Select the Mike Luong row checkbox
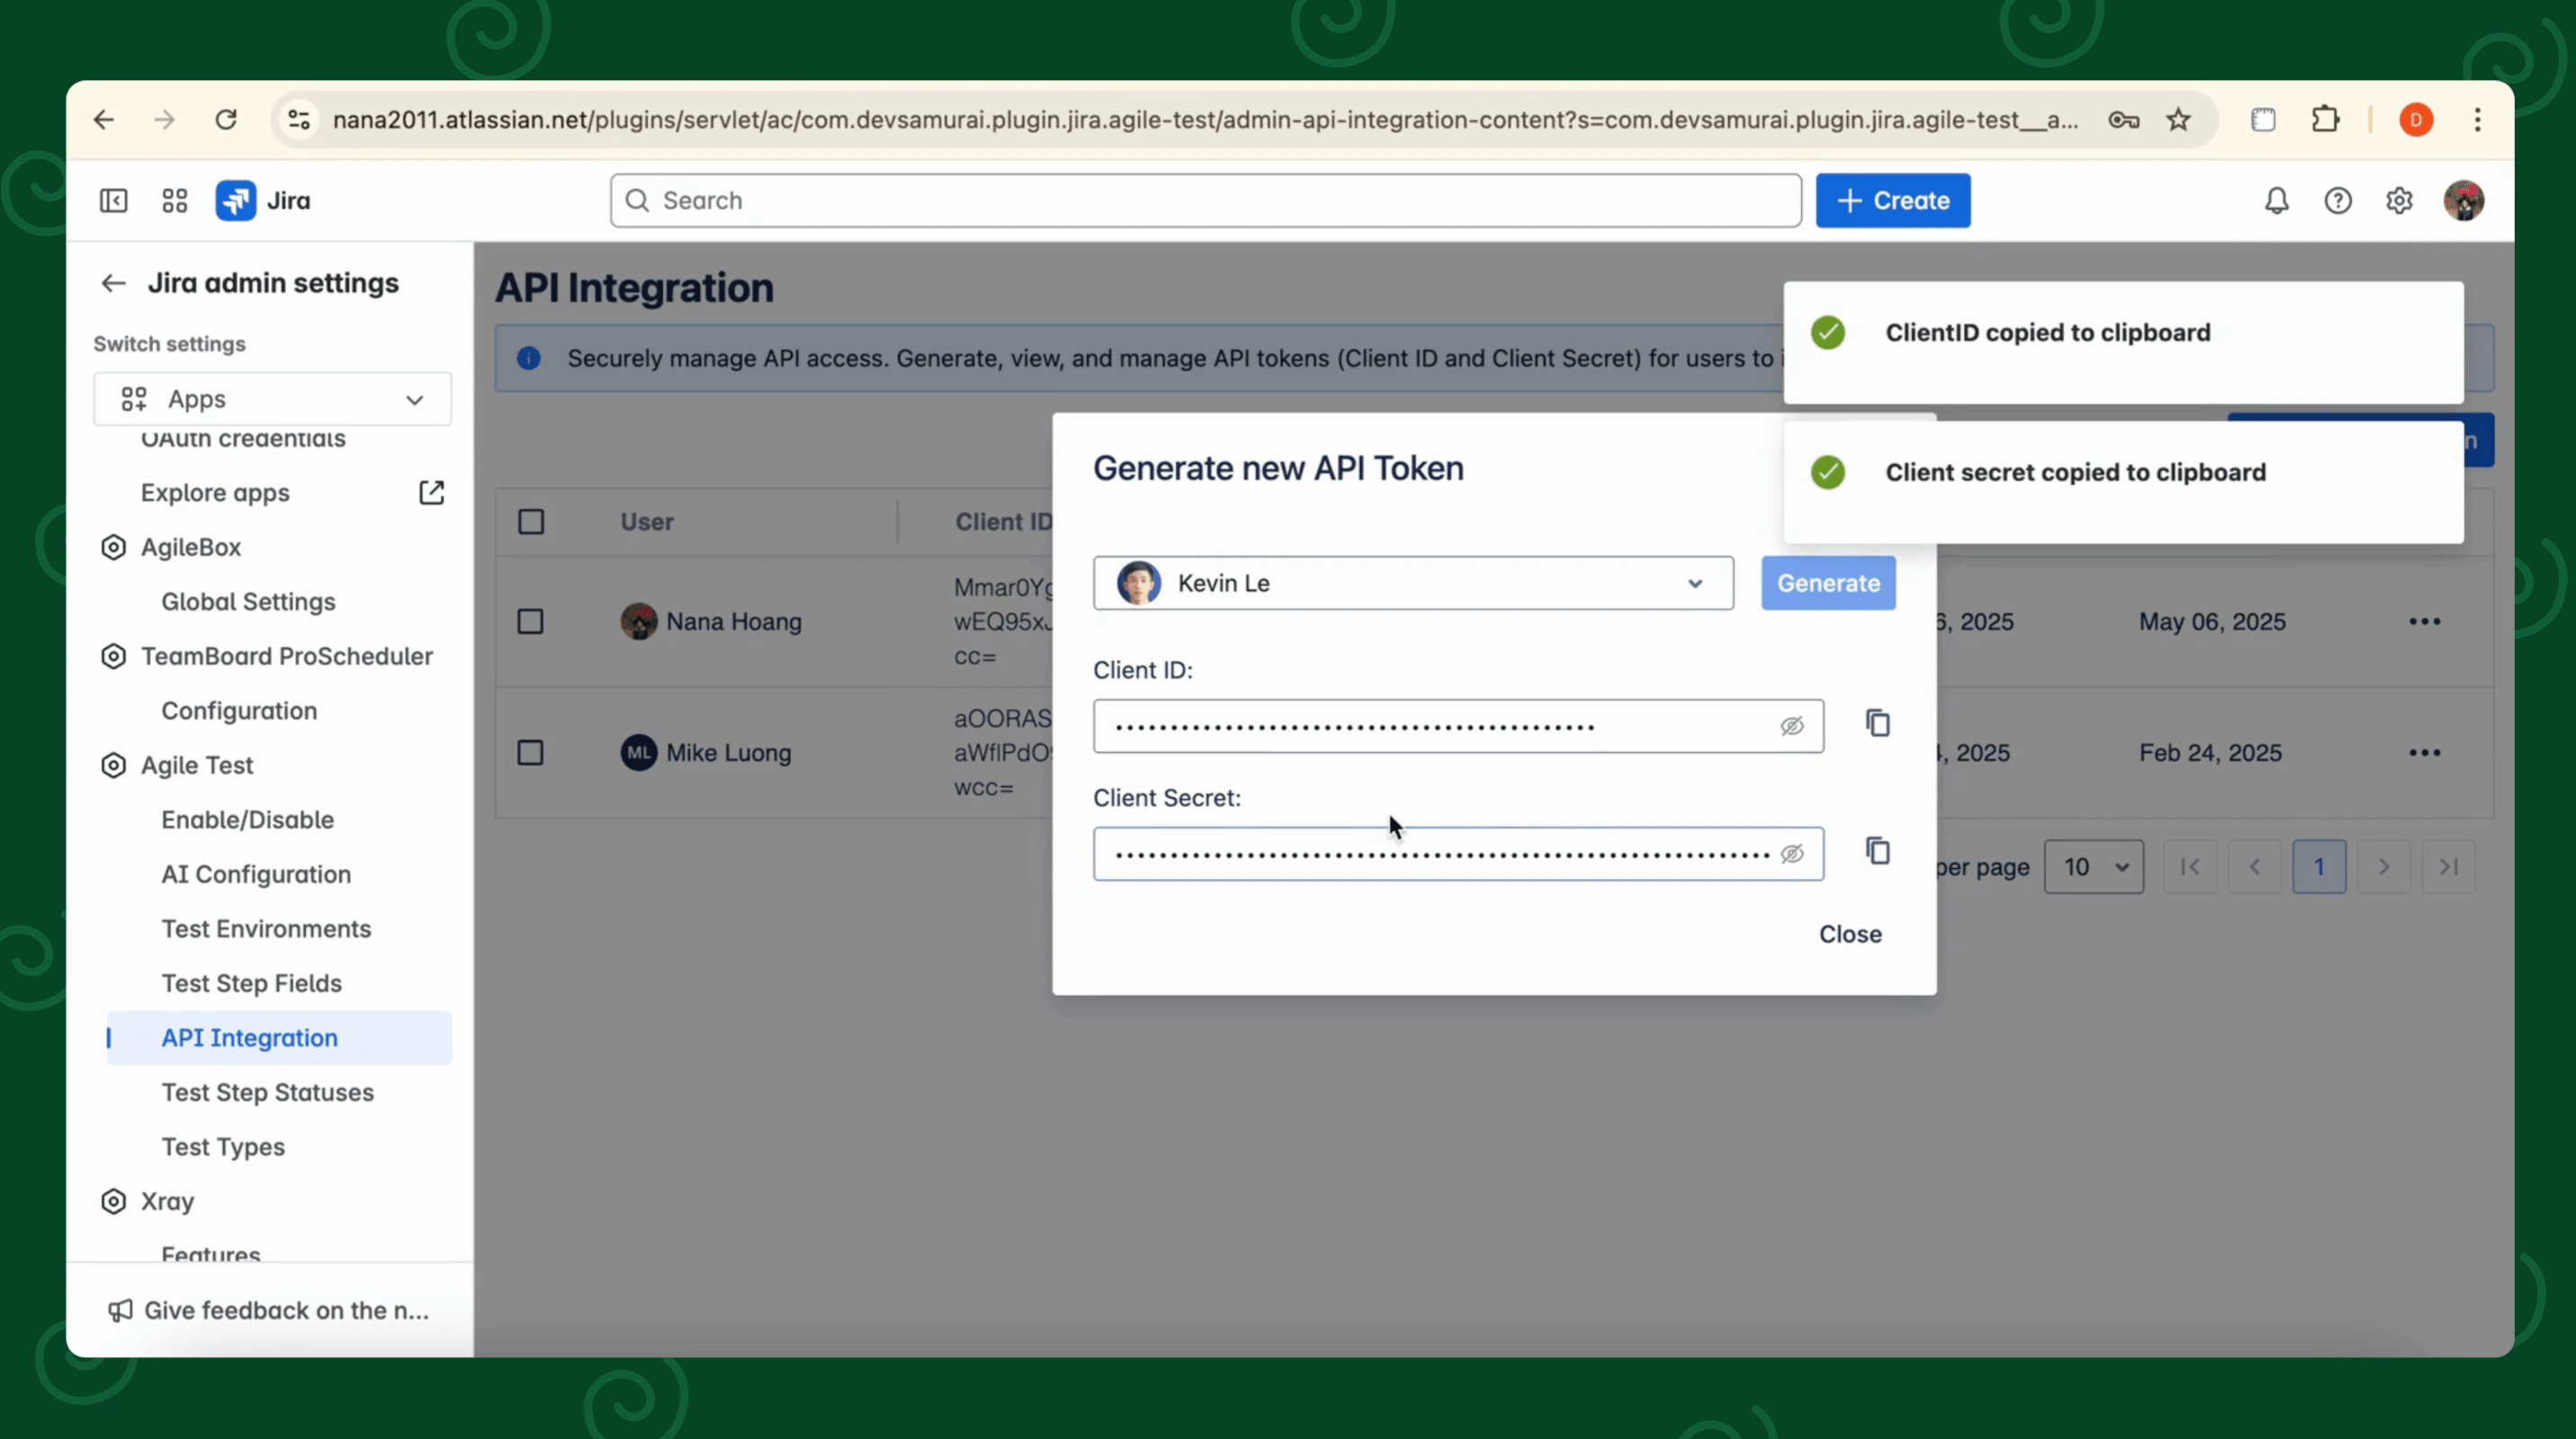Viewport: 2576px width, 1439px height. point(531,753)
